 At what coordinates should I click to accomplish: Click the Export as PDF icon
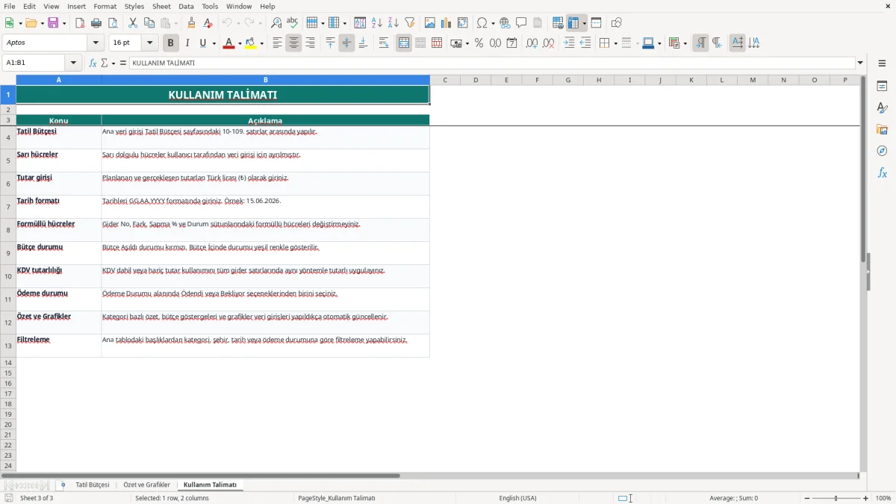pos(80,23)
